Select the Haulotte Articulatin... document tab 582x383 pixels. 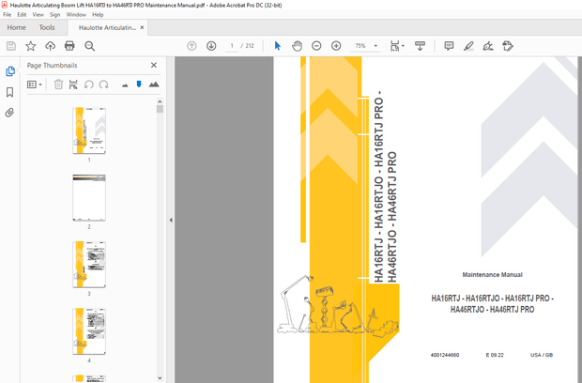click(x=107, y=28)
